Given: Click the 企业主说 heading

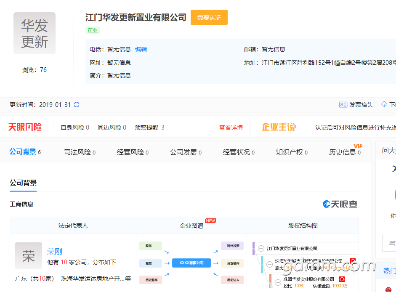Looking at the screenshot, I should 279,127.
